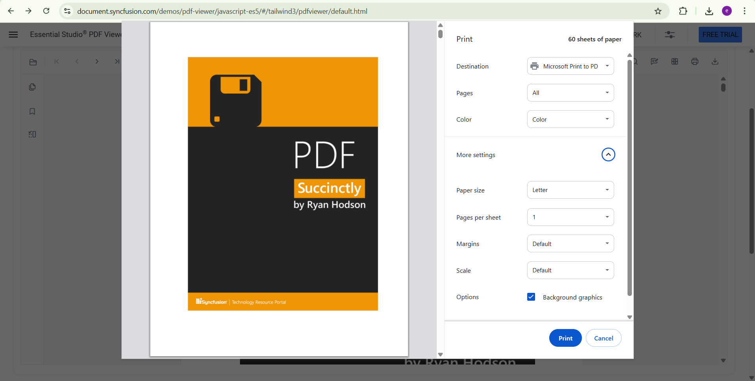Open the Destination dropdown
The width and height of the screenshot is (755, 381).
click(570, 66)
